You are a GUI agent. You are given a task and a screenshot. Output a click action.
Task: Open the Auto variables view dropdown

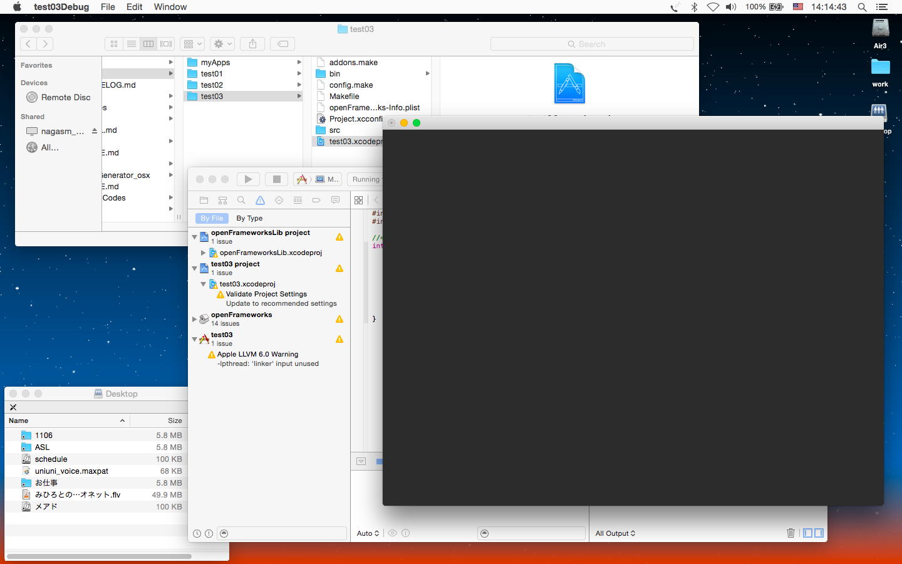click(x=368, y=533)
